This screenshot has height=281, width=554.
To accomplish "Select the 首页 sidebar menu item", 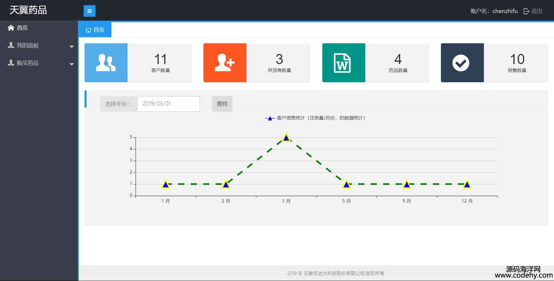I will pyautogui.click(x=22, y=28).
